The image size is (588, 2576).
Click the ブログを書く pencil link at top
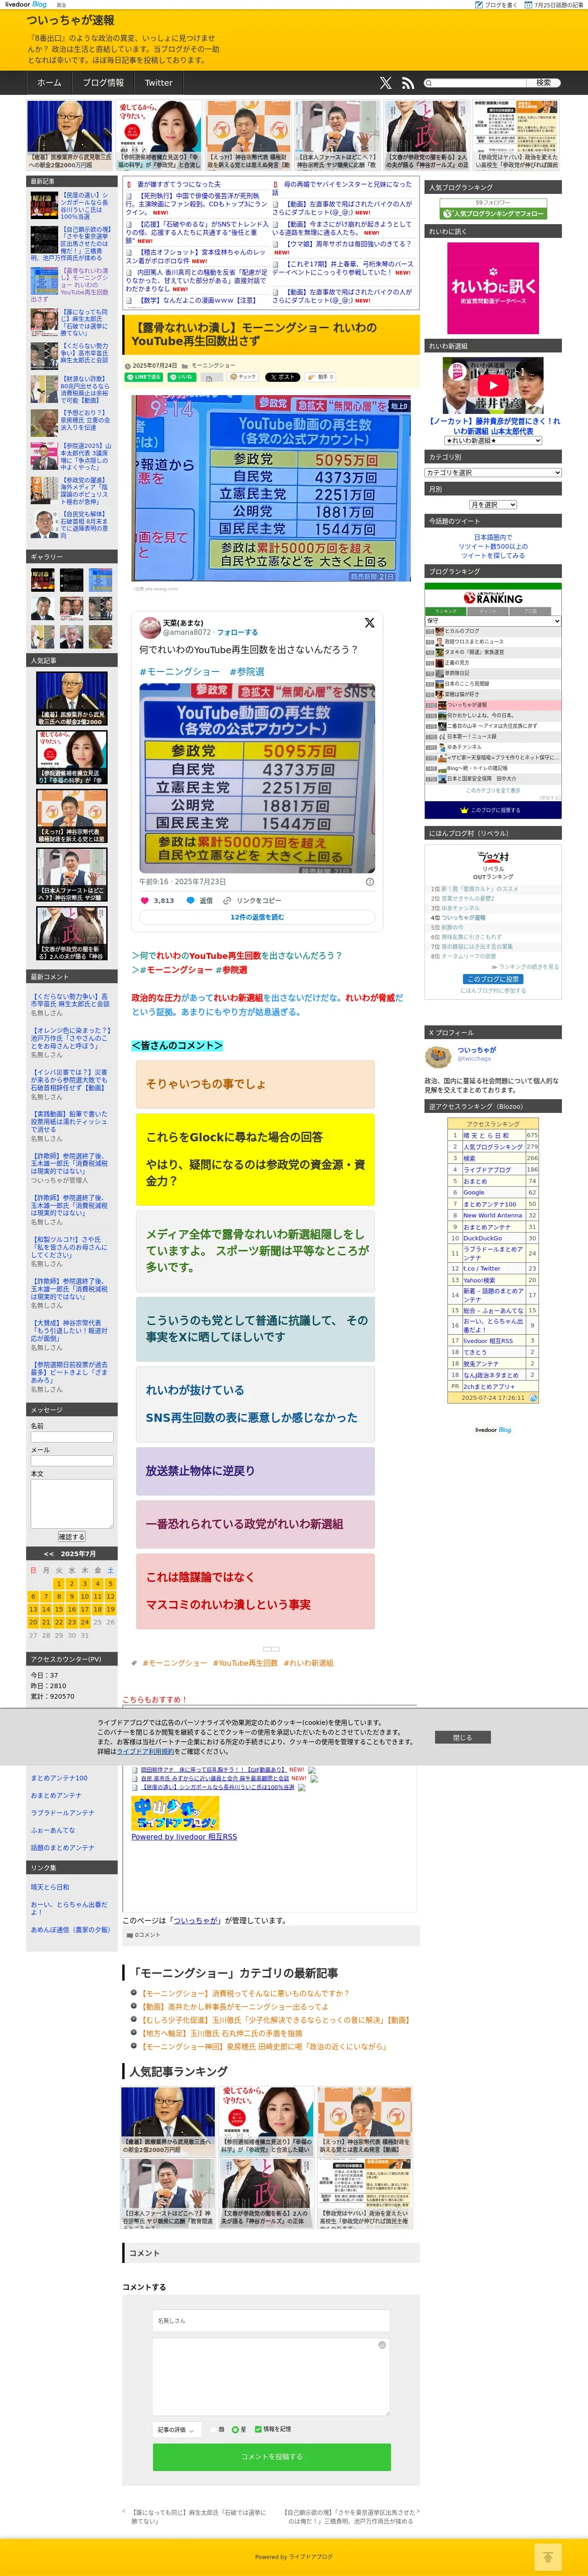point(497,5)
